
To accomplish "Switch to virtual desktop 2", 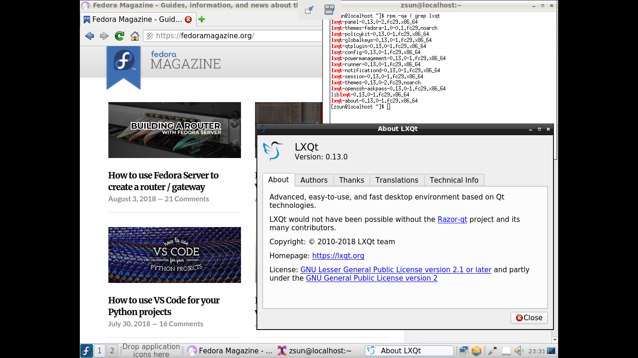I will click(112, 351).
